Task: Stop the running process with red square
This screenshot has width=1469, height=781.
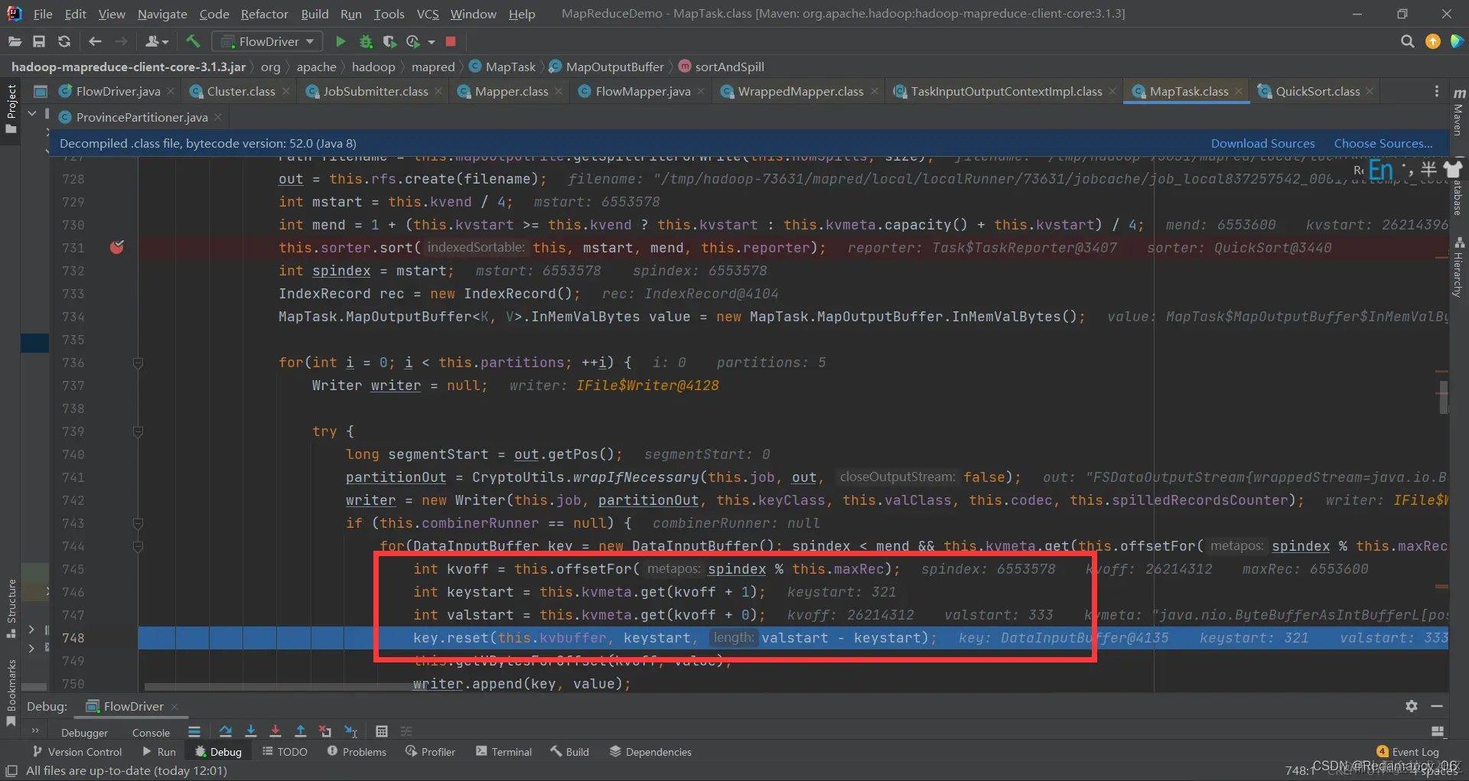Action: click(x=451, y=41)
